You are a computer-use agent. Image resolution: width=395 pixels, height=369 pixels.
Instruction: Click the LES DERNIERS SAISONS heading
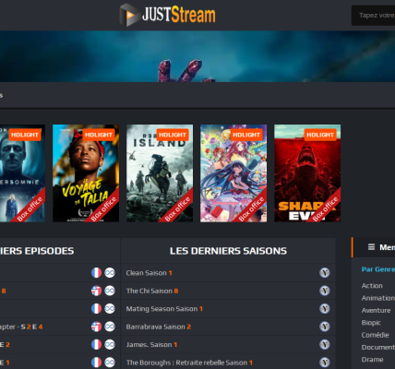coord(228,251)
